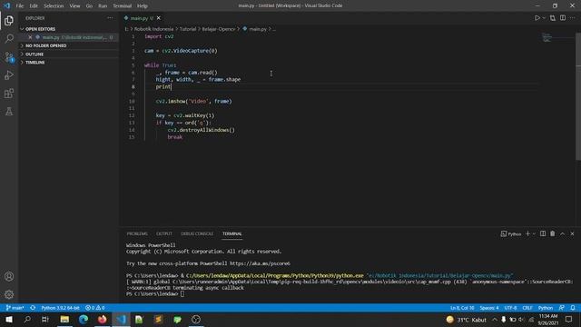Synchronize changes icon in status bar

coord(33,308)
